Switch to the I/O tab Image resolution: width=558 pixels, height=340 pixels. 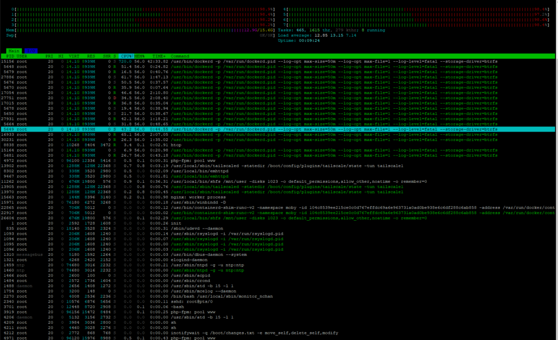click(31, 51)
